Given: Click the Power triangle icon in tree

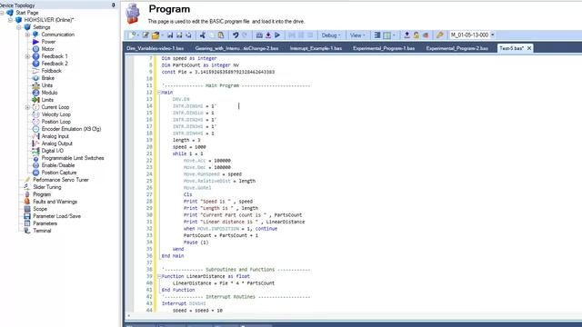Looking at the screenshot, I should 35,42.
